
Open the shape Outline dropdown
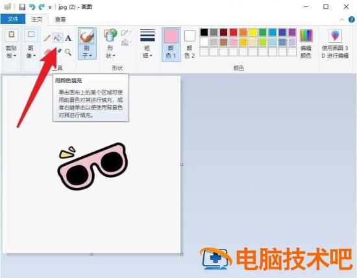click(127, 33)
